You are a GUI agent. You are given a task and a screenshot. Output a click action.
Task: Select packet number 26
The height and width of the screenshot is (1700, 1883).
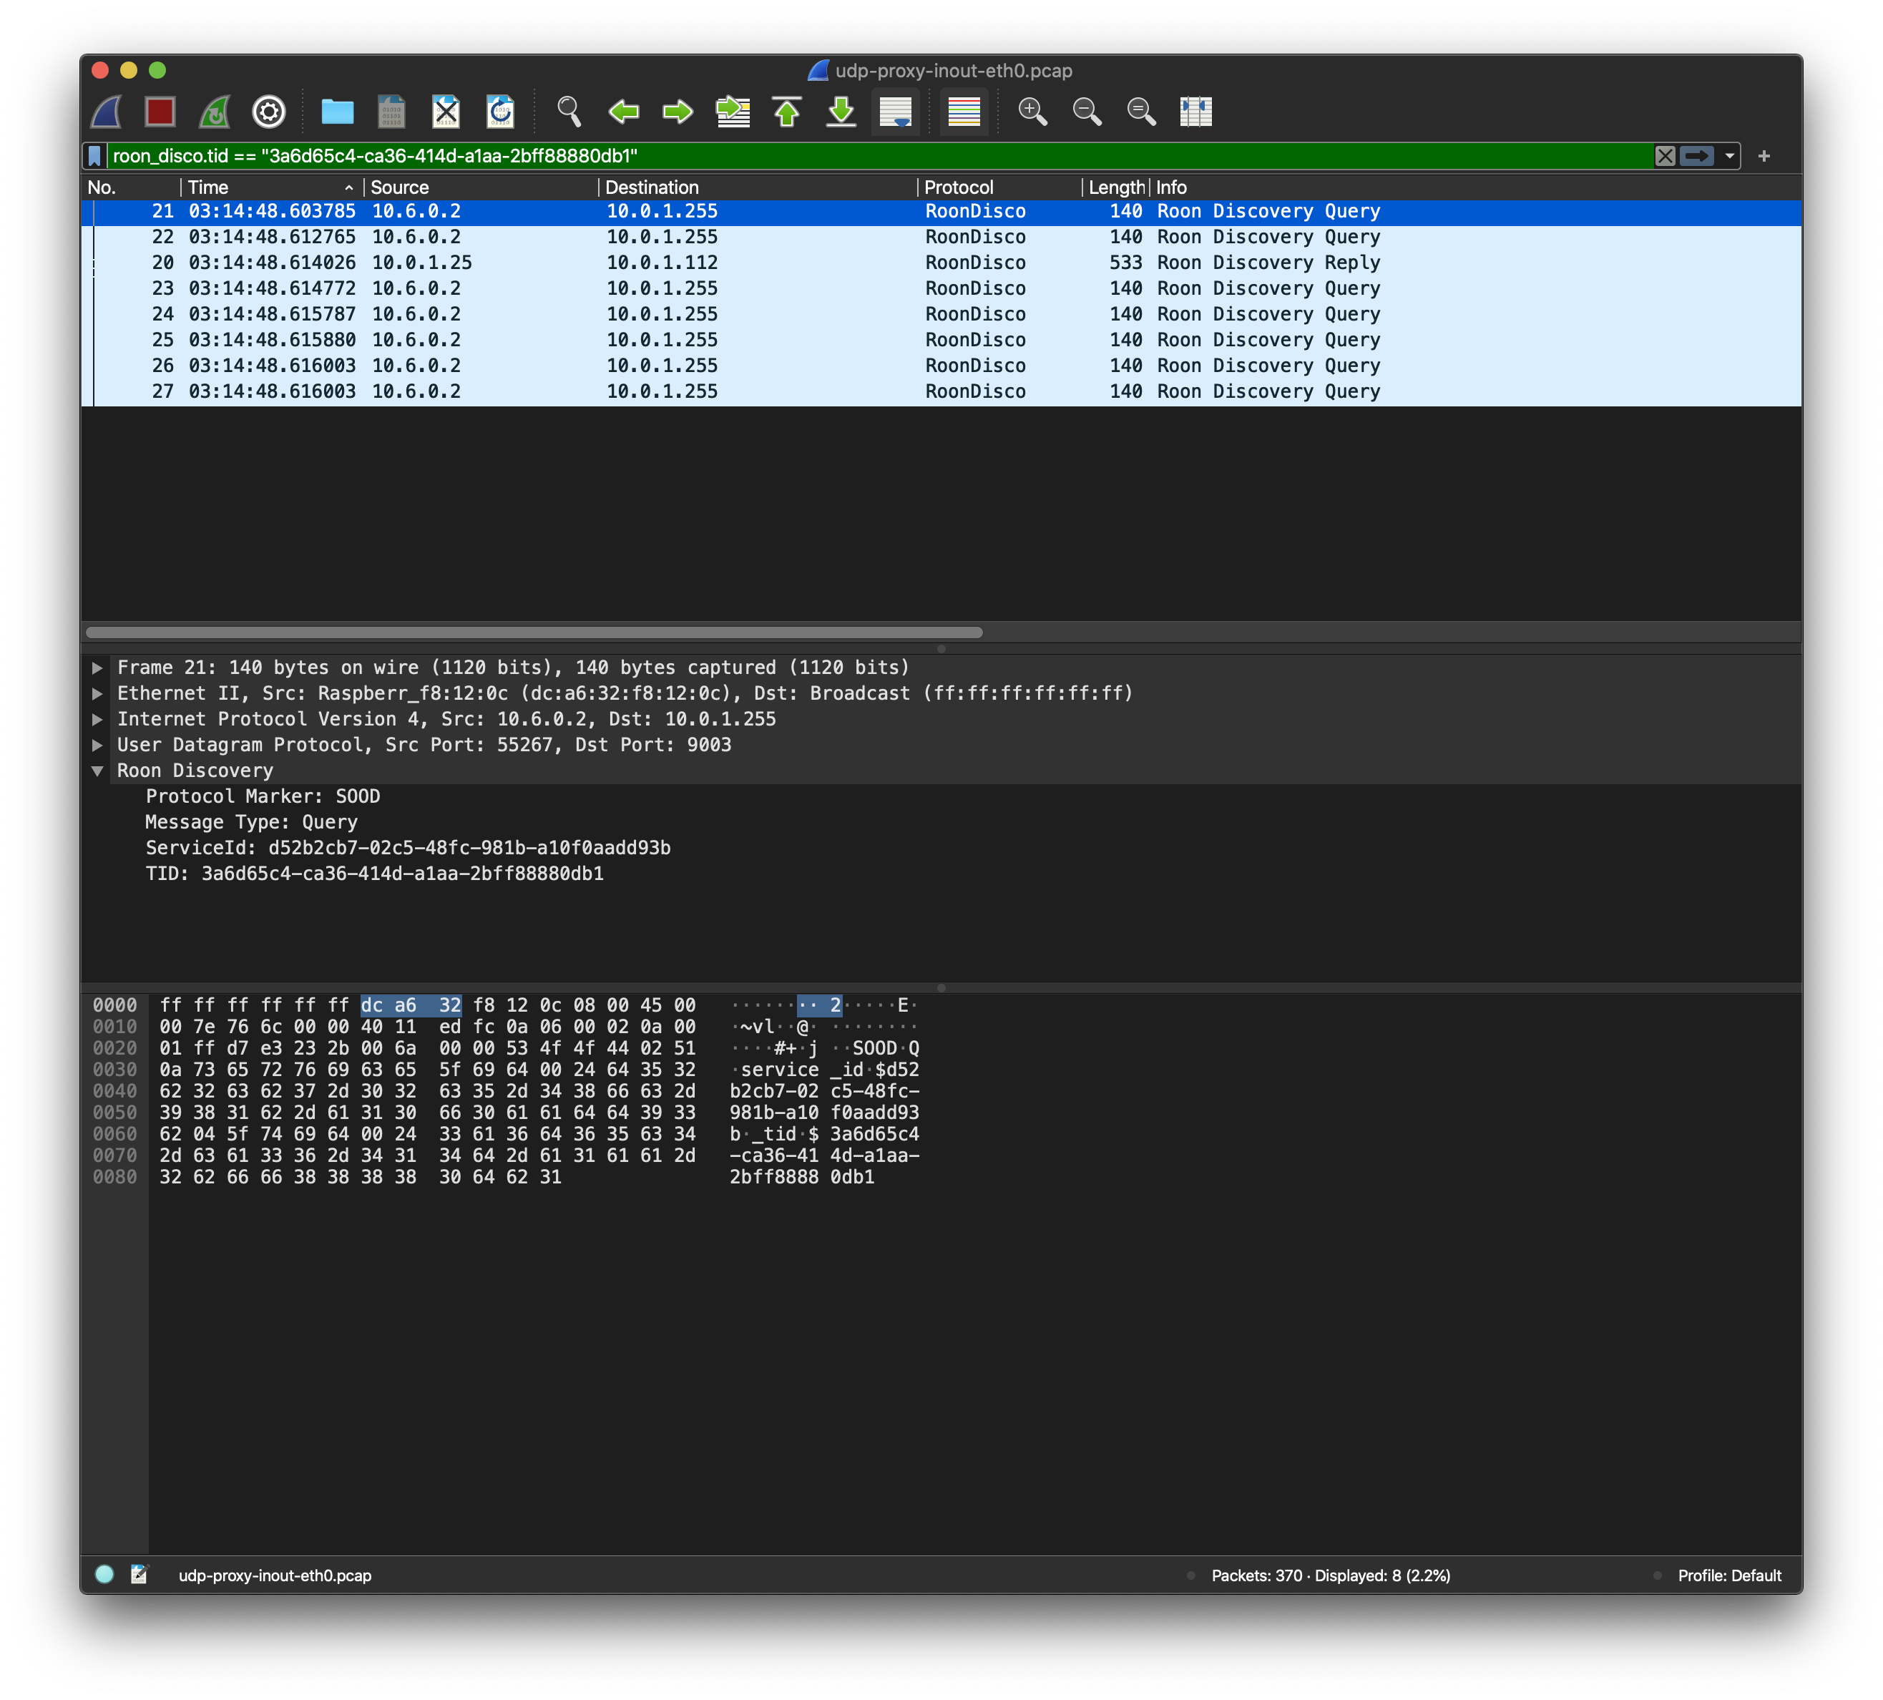[x=942, y=366]
